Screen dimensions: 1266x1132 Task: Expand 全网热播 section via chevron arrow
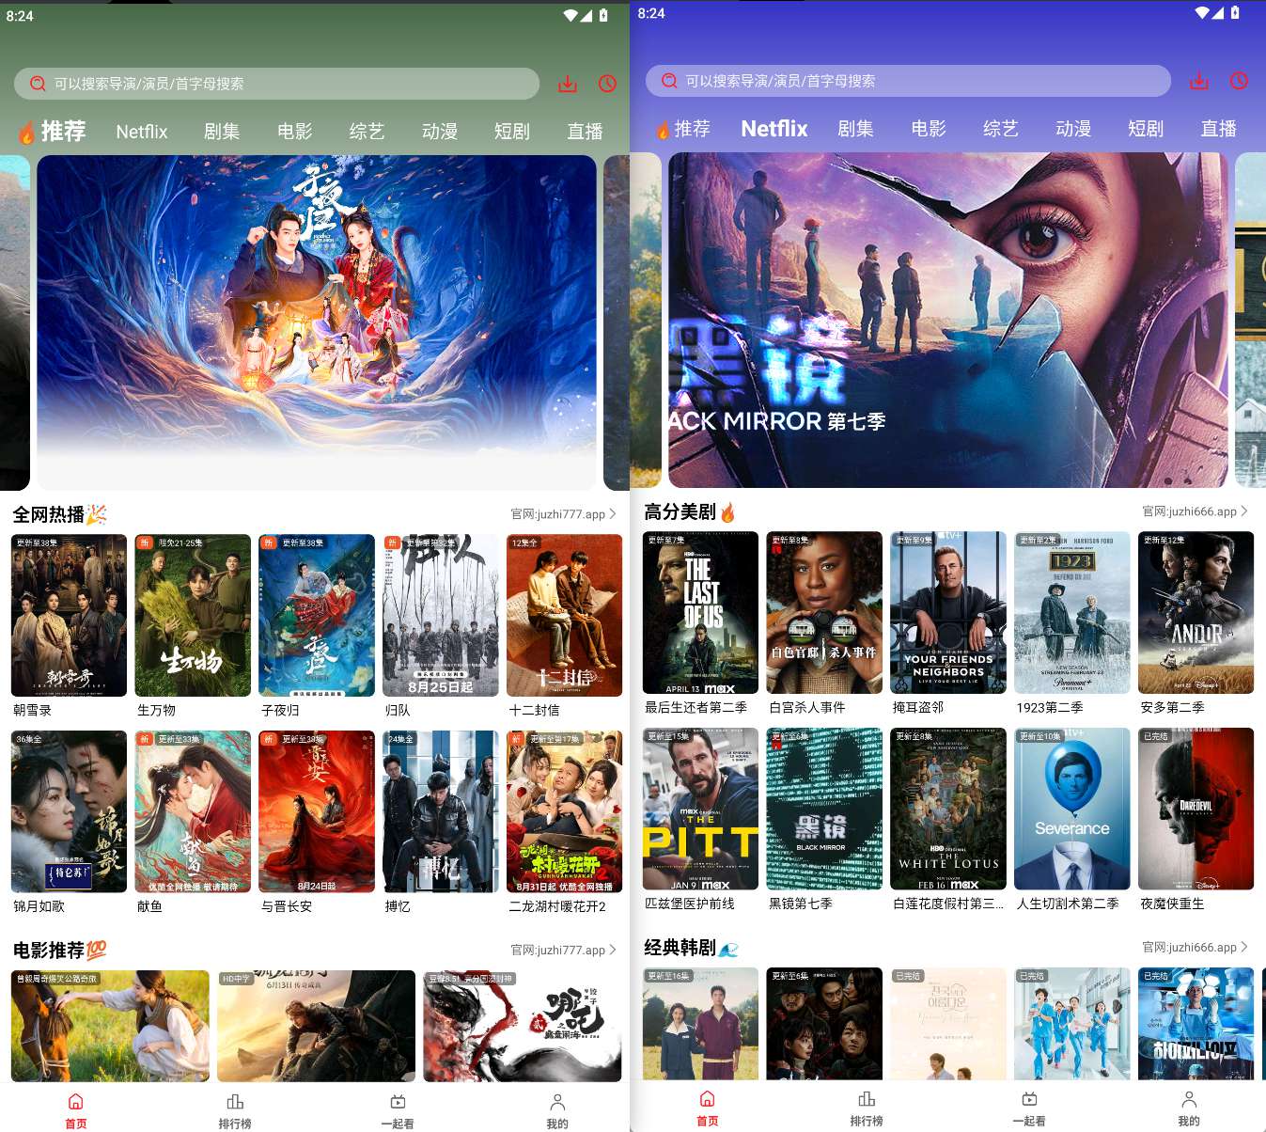coord(613,514)
